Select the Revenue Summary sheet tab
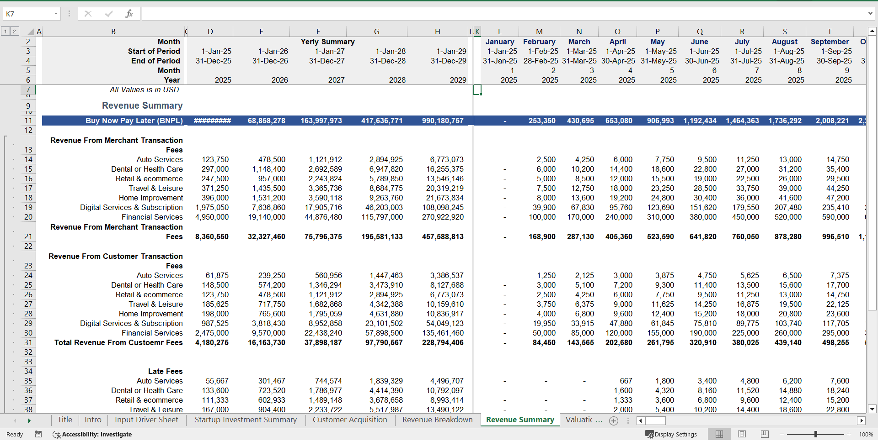The height and width of the screenshot is (441, 878). tap(520, 420)
